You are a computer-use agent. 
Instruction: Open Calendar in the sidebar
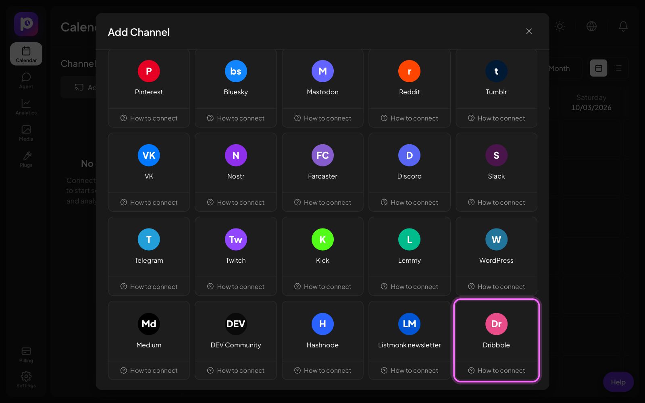point(26,54)
